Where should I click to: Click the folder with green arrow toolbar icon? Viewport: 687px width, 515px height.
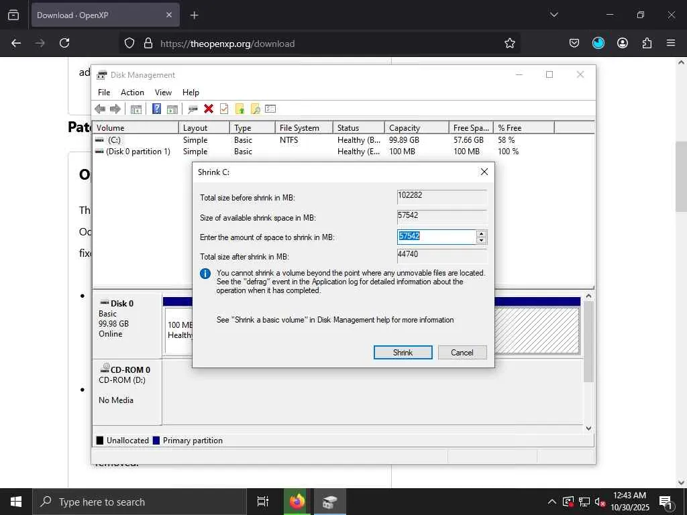(x=240, y=109)
